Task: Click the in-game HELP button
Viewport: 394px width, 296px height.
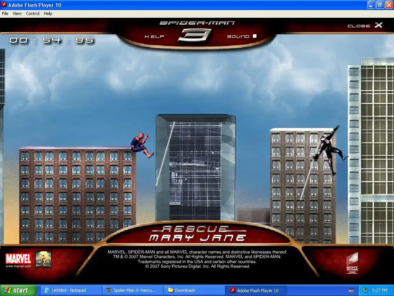Action: [154, 37]
